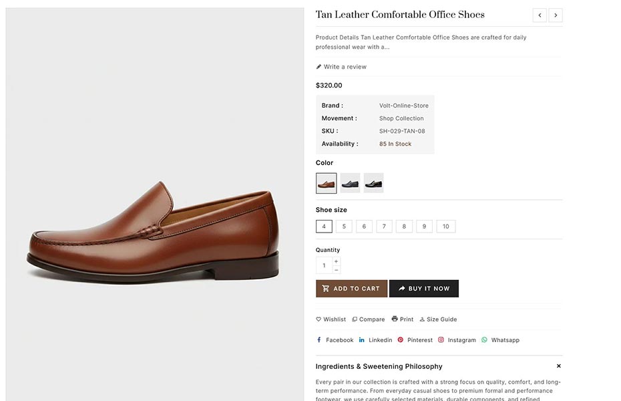
Task: Share the product on Facebook
Action: 335,340
